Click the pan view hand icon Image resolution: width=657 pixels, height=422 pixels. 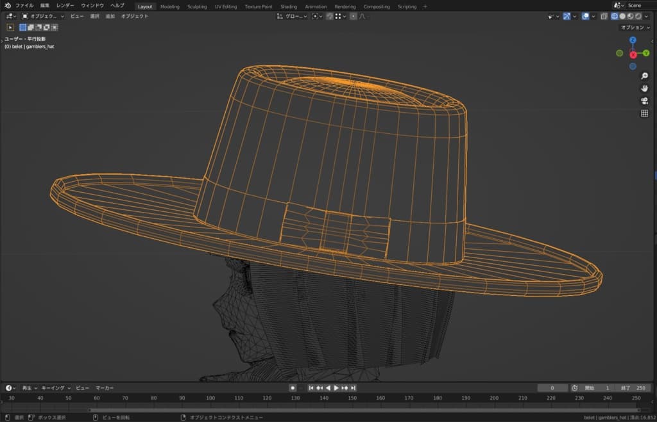[x=644, y=88]
